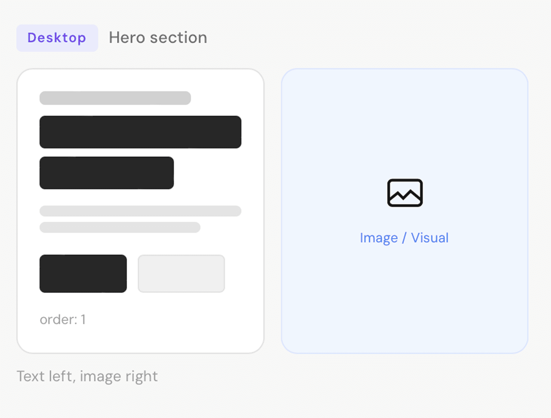The width and height of the screenshot is (551, 418).
Task: Click the Text left, image right caption
Action: coord(87,376)
